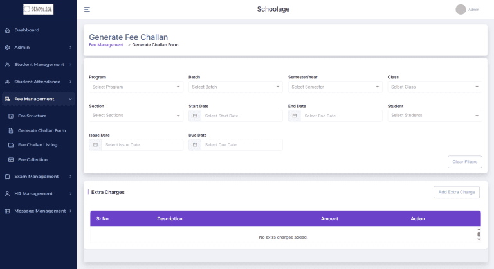Click the Add Extra Charge button
This screenshot has height=269, width=494.
pos(456,192)
